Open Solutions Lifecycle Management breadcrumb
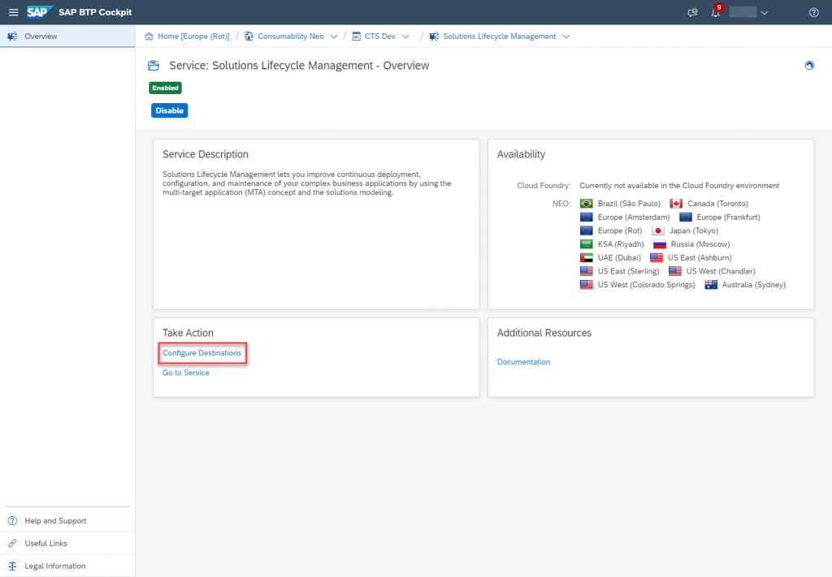832x577 pixels. [500, 36]
